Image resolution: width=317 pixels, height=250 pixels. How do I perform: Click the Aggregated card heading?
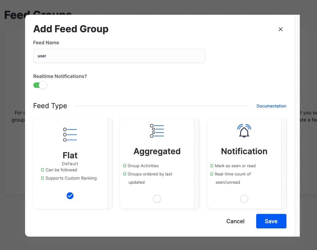[157, 151]
